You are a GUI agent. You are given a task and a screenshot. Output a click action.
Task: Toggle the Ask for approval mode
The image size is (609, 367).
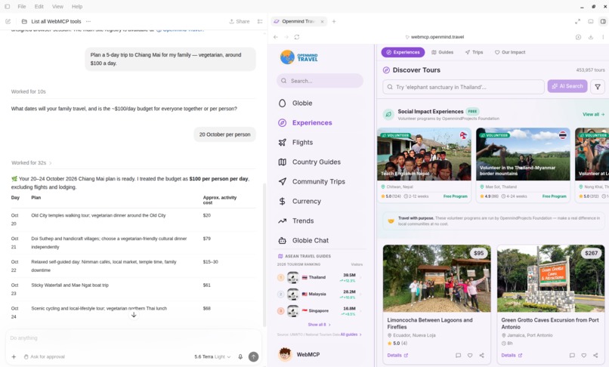[x=45, y=356]
